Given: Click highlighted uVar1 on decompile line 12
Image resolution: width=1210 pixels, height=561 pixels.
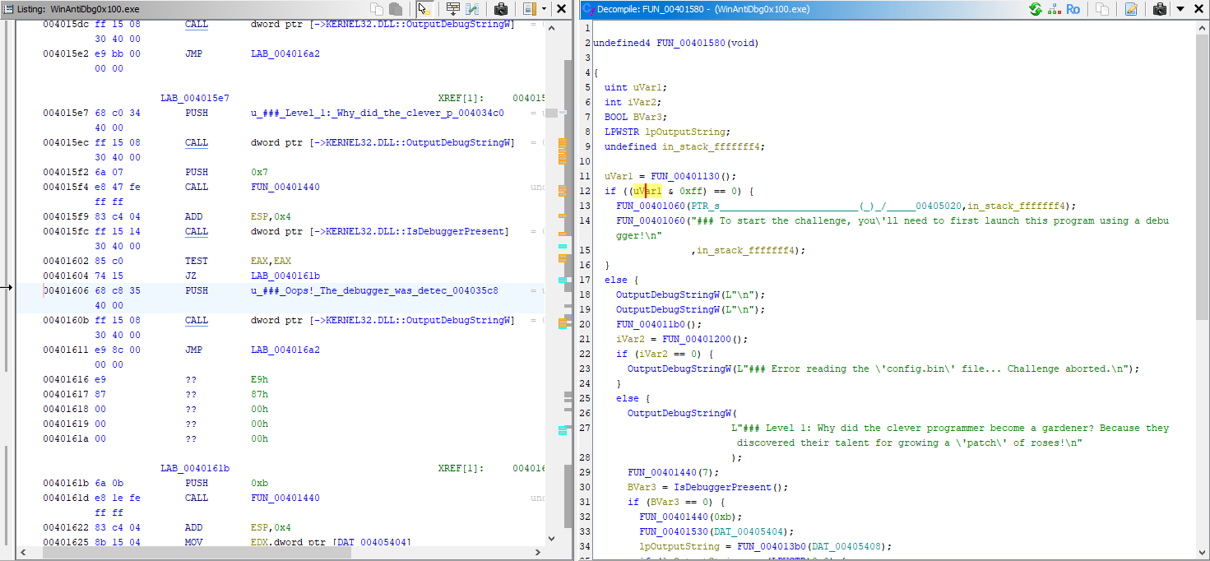Looking at the screenshot, I should 647,191.
